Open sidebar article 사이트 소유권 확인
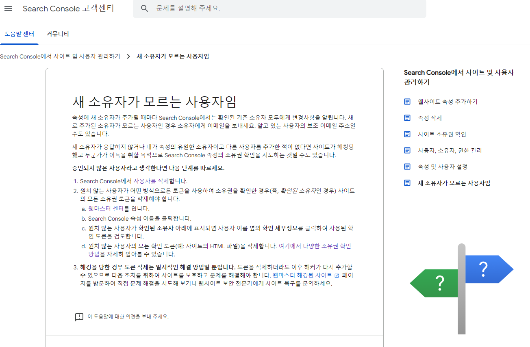Screen dimensions: 530x347 (x=442, y=134)
